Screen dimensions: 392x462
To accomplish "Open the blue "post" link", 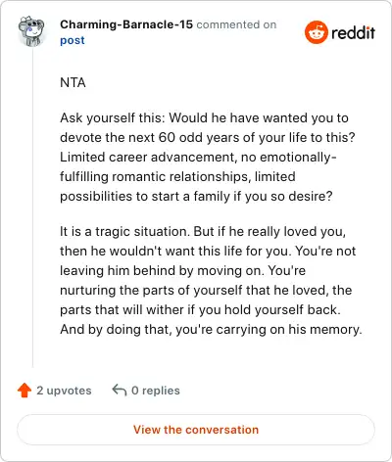I will click(x=73, y=40).
